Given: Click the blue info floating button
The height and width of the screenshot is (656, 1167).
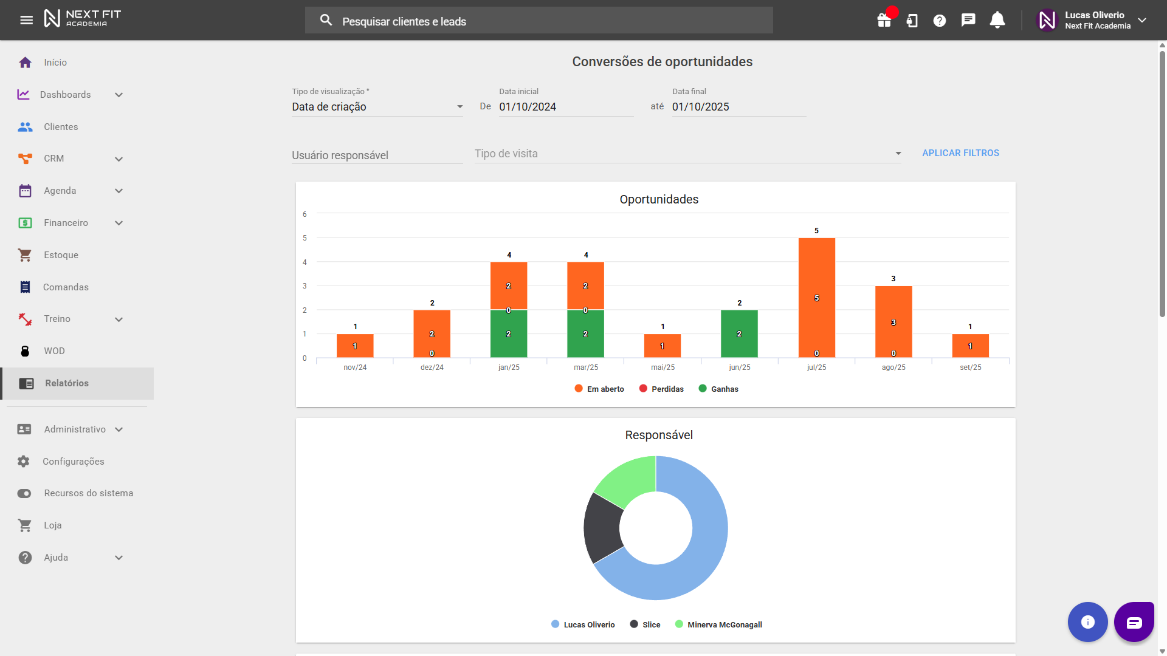Looking at the screenshot, I should pos(1087,622).
